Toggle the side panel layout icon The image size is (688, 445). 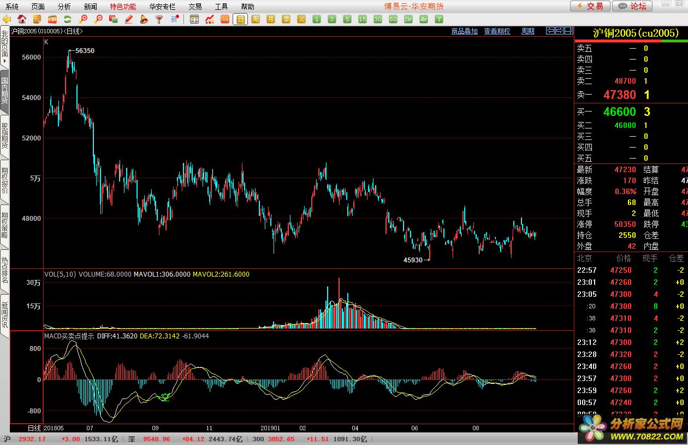(x=569, y=31)
